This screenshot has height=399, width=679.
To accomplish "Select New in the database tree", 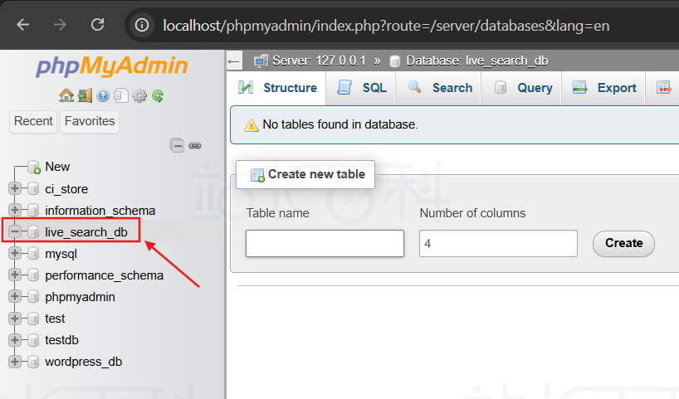I will coord(57,167).
